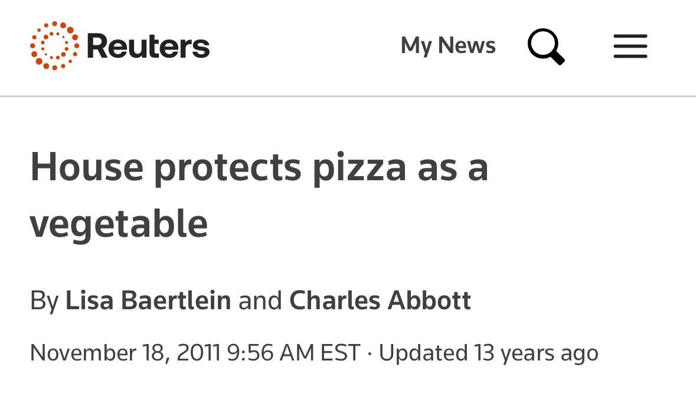Screen dimensions: 696x397
Task: Click the word "pizza" in the headline
Action: (360, 167)
